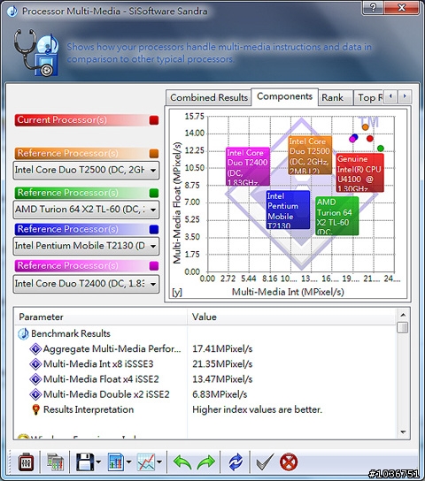425x481 pixels.
Task: Click the Genuine Intel CPU U4100 chart label
Action: point(359,172)
